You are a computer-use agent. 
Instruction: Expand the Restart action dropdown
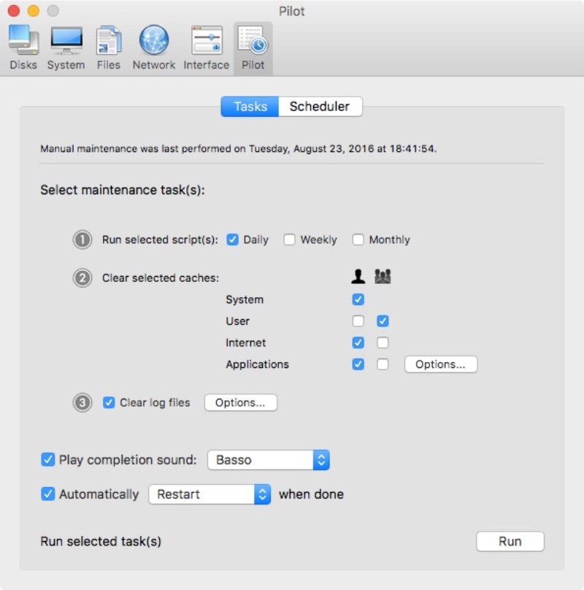[210, 494]
